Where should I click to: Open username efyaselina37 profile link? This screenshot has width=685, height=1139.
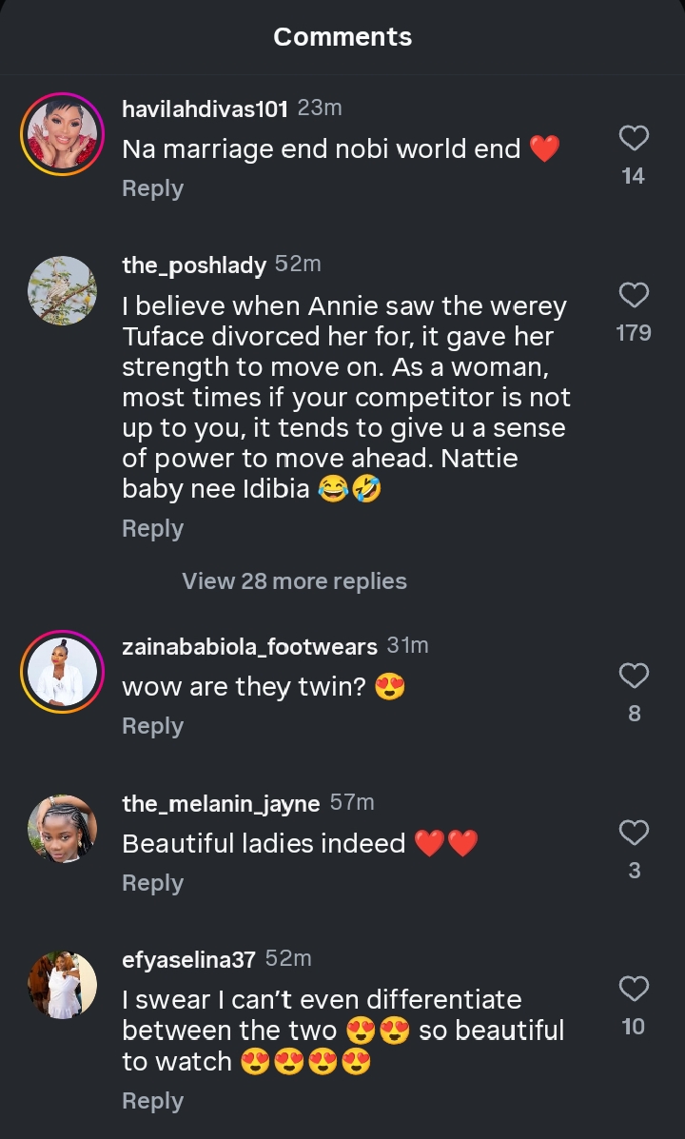click(188, 960)
